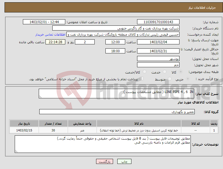The image size is (223, 169).
Task: Open the اطلاعات تماس خریدار link
Action: pos(50,34)
